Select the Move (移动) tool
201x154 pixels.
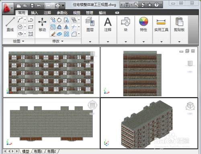[42, 25]
